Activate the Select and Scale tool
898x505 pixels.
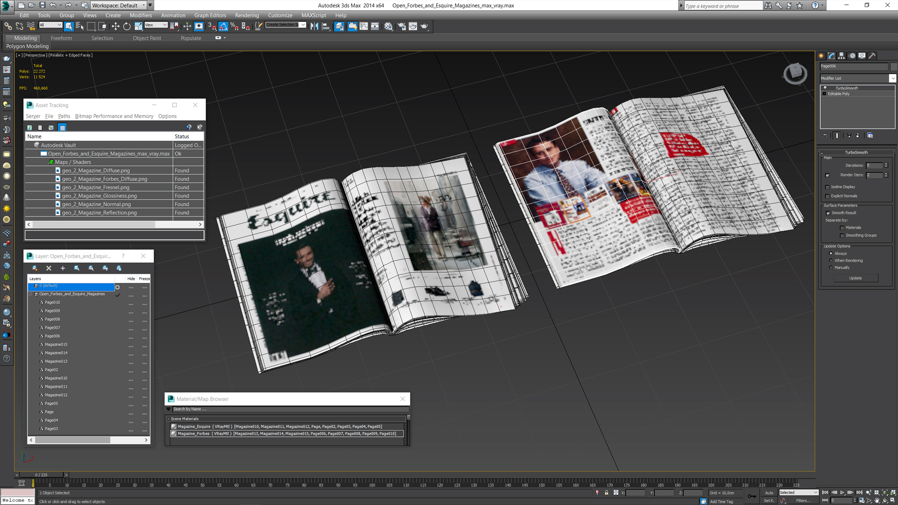coord(138,26)
